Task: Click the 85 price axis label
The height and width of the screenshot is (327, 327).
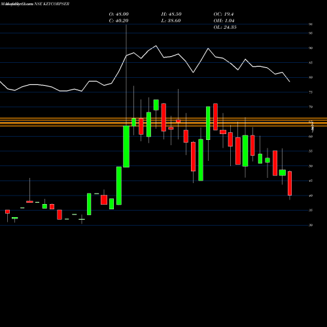Action: click(311, 63)
